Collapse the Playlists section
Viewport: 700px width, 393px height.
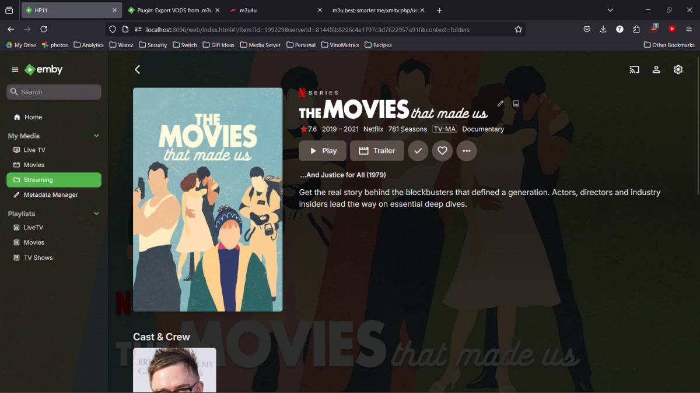coord(96,214)
